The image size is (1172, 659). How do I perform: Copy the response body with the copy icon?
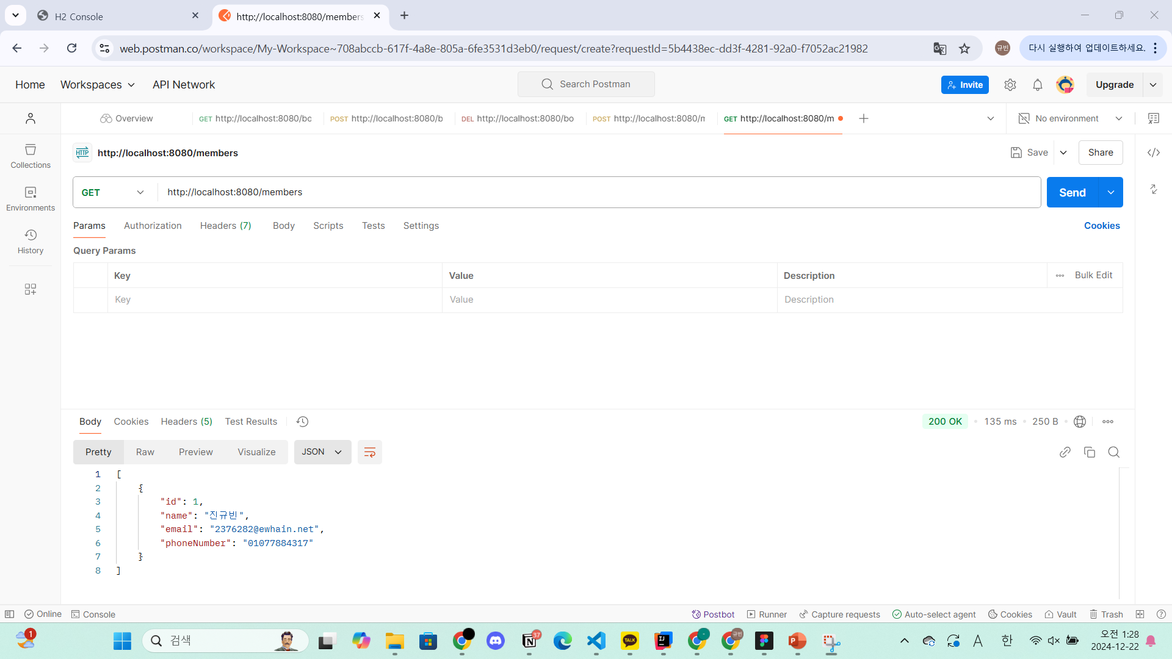pyautogui.click(x=1089, y=452)
